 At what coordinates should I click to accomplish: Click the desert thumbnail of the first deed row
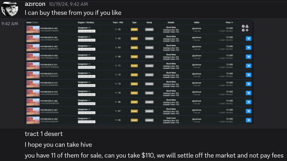point(33,29)
